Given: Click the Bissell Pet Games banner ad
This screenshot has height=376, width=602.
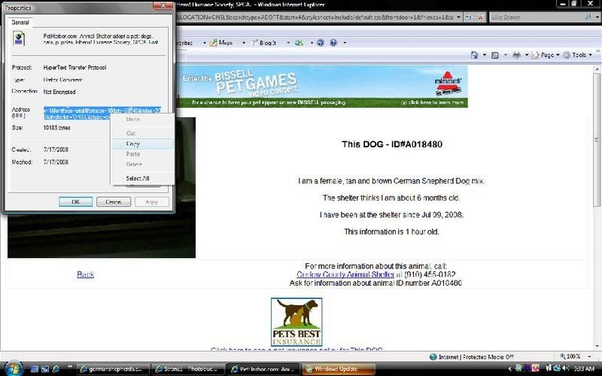Looking at the screenshot, I should tap(323, 86).
